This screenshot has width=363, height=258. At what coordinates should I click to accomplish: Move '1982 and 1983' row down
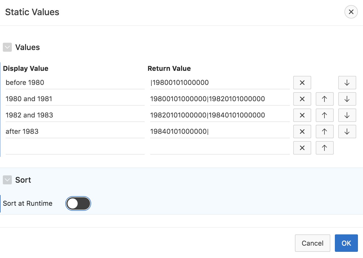pos(347,115)
